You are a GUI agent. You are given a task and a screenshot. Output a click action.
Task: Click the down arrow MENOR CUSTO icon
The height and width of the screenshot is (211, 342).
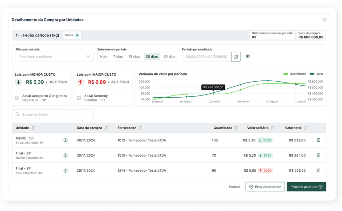coord(19,82)
